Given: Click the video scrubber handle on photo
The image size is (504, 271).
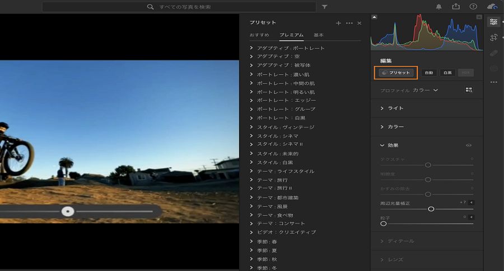Looking at the screenshot, I should (68, 211).
